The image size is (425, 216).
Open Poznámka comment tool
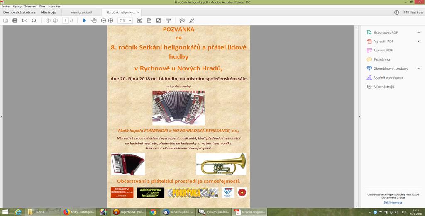(x=382, y=60)
